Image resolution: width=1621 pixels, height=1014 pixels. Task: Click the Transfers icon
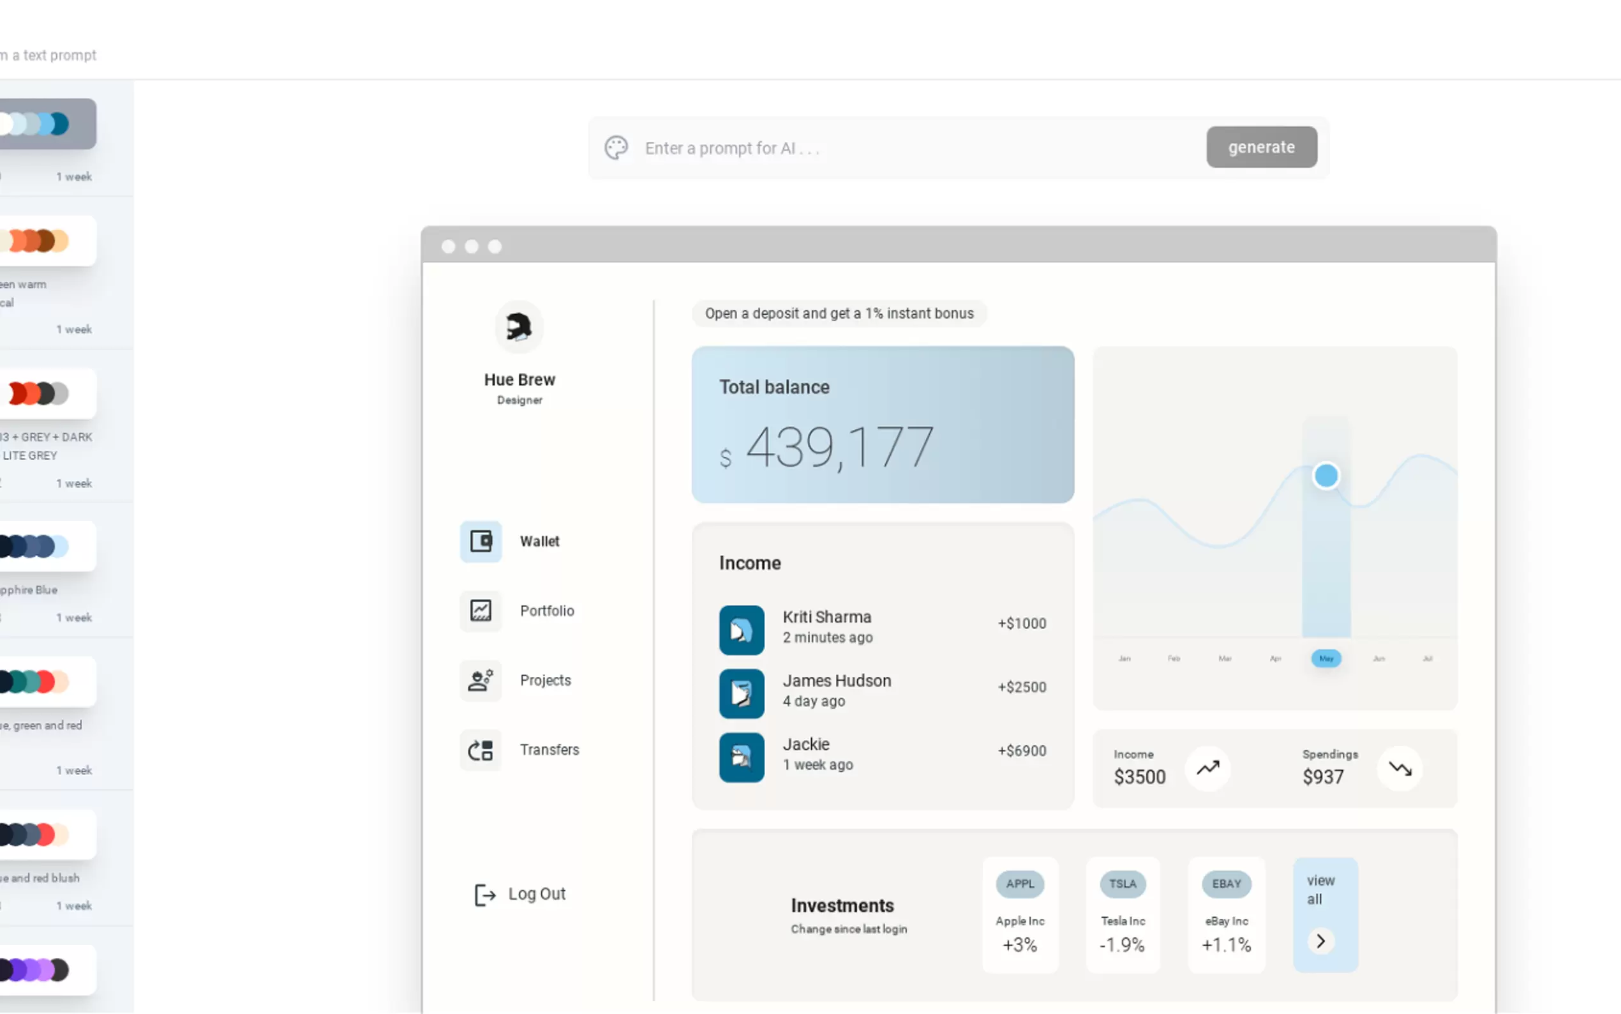(x=481, y=749)
